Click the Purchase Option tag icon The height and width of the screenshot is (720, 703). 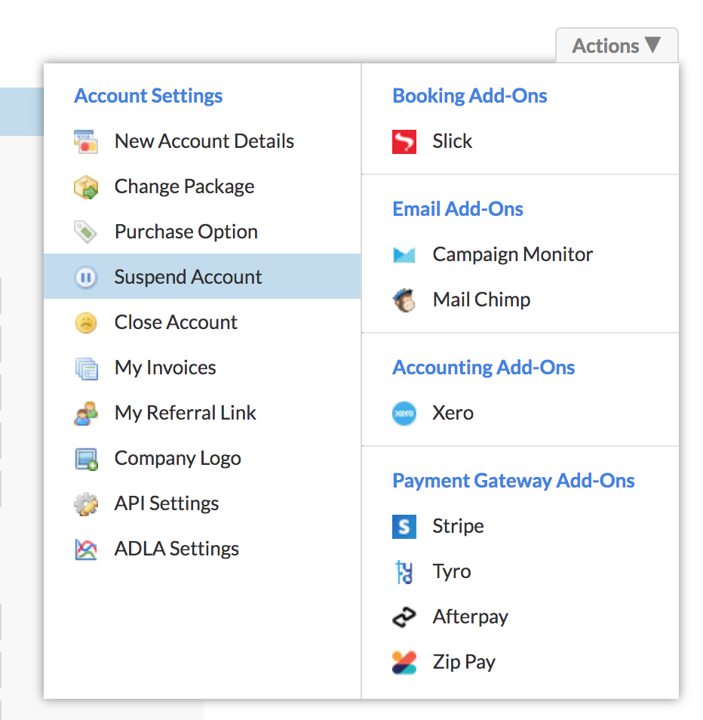(86, 232)
